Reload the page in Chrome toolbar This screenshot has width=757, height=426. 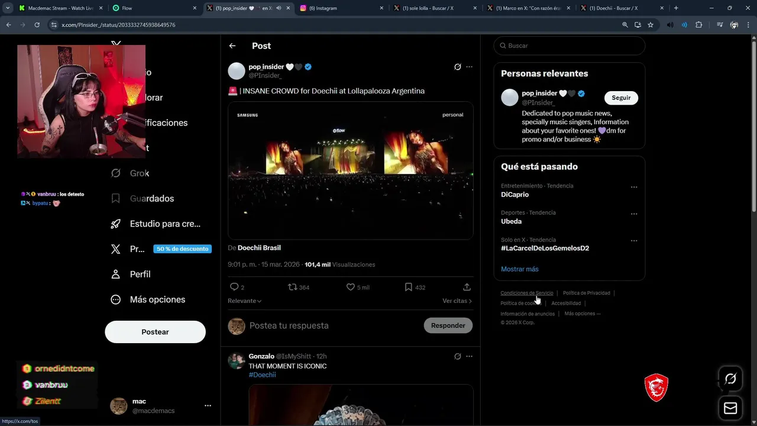(37, 25)
